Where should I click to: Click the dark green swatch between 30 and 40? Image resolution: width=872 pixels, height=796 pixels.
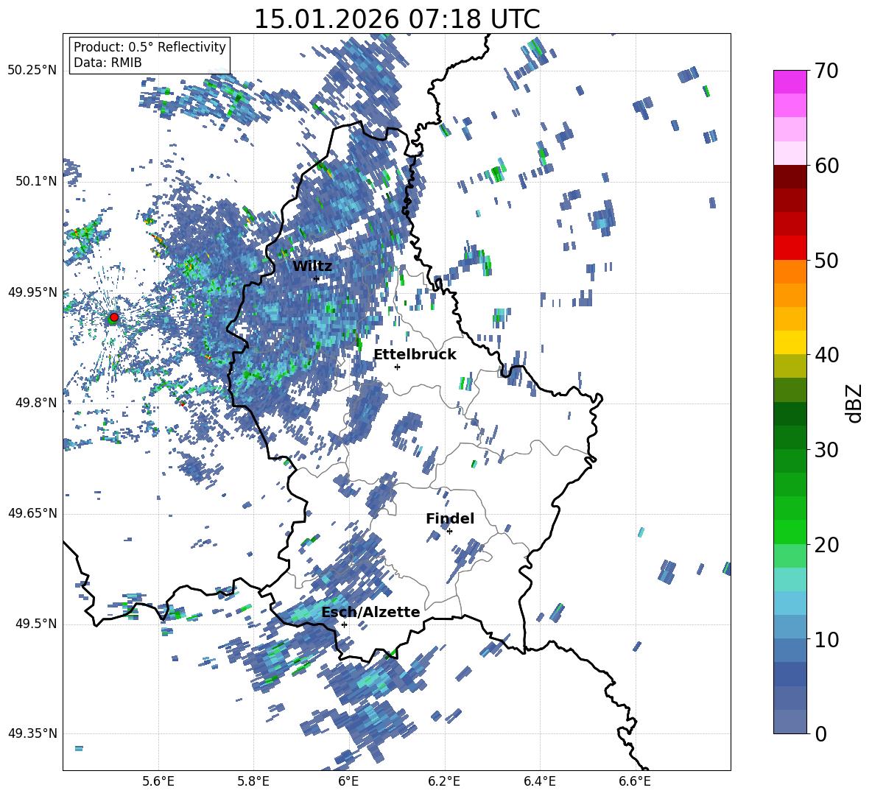pyautogui.click(x=790, y=414)
